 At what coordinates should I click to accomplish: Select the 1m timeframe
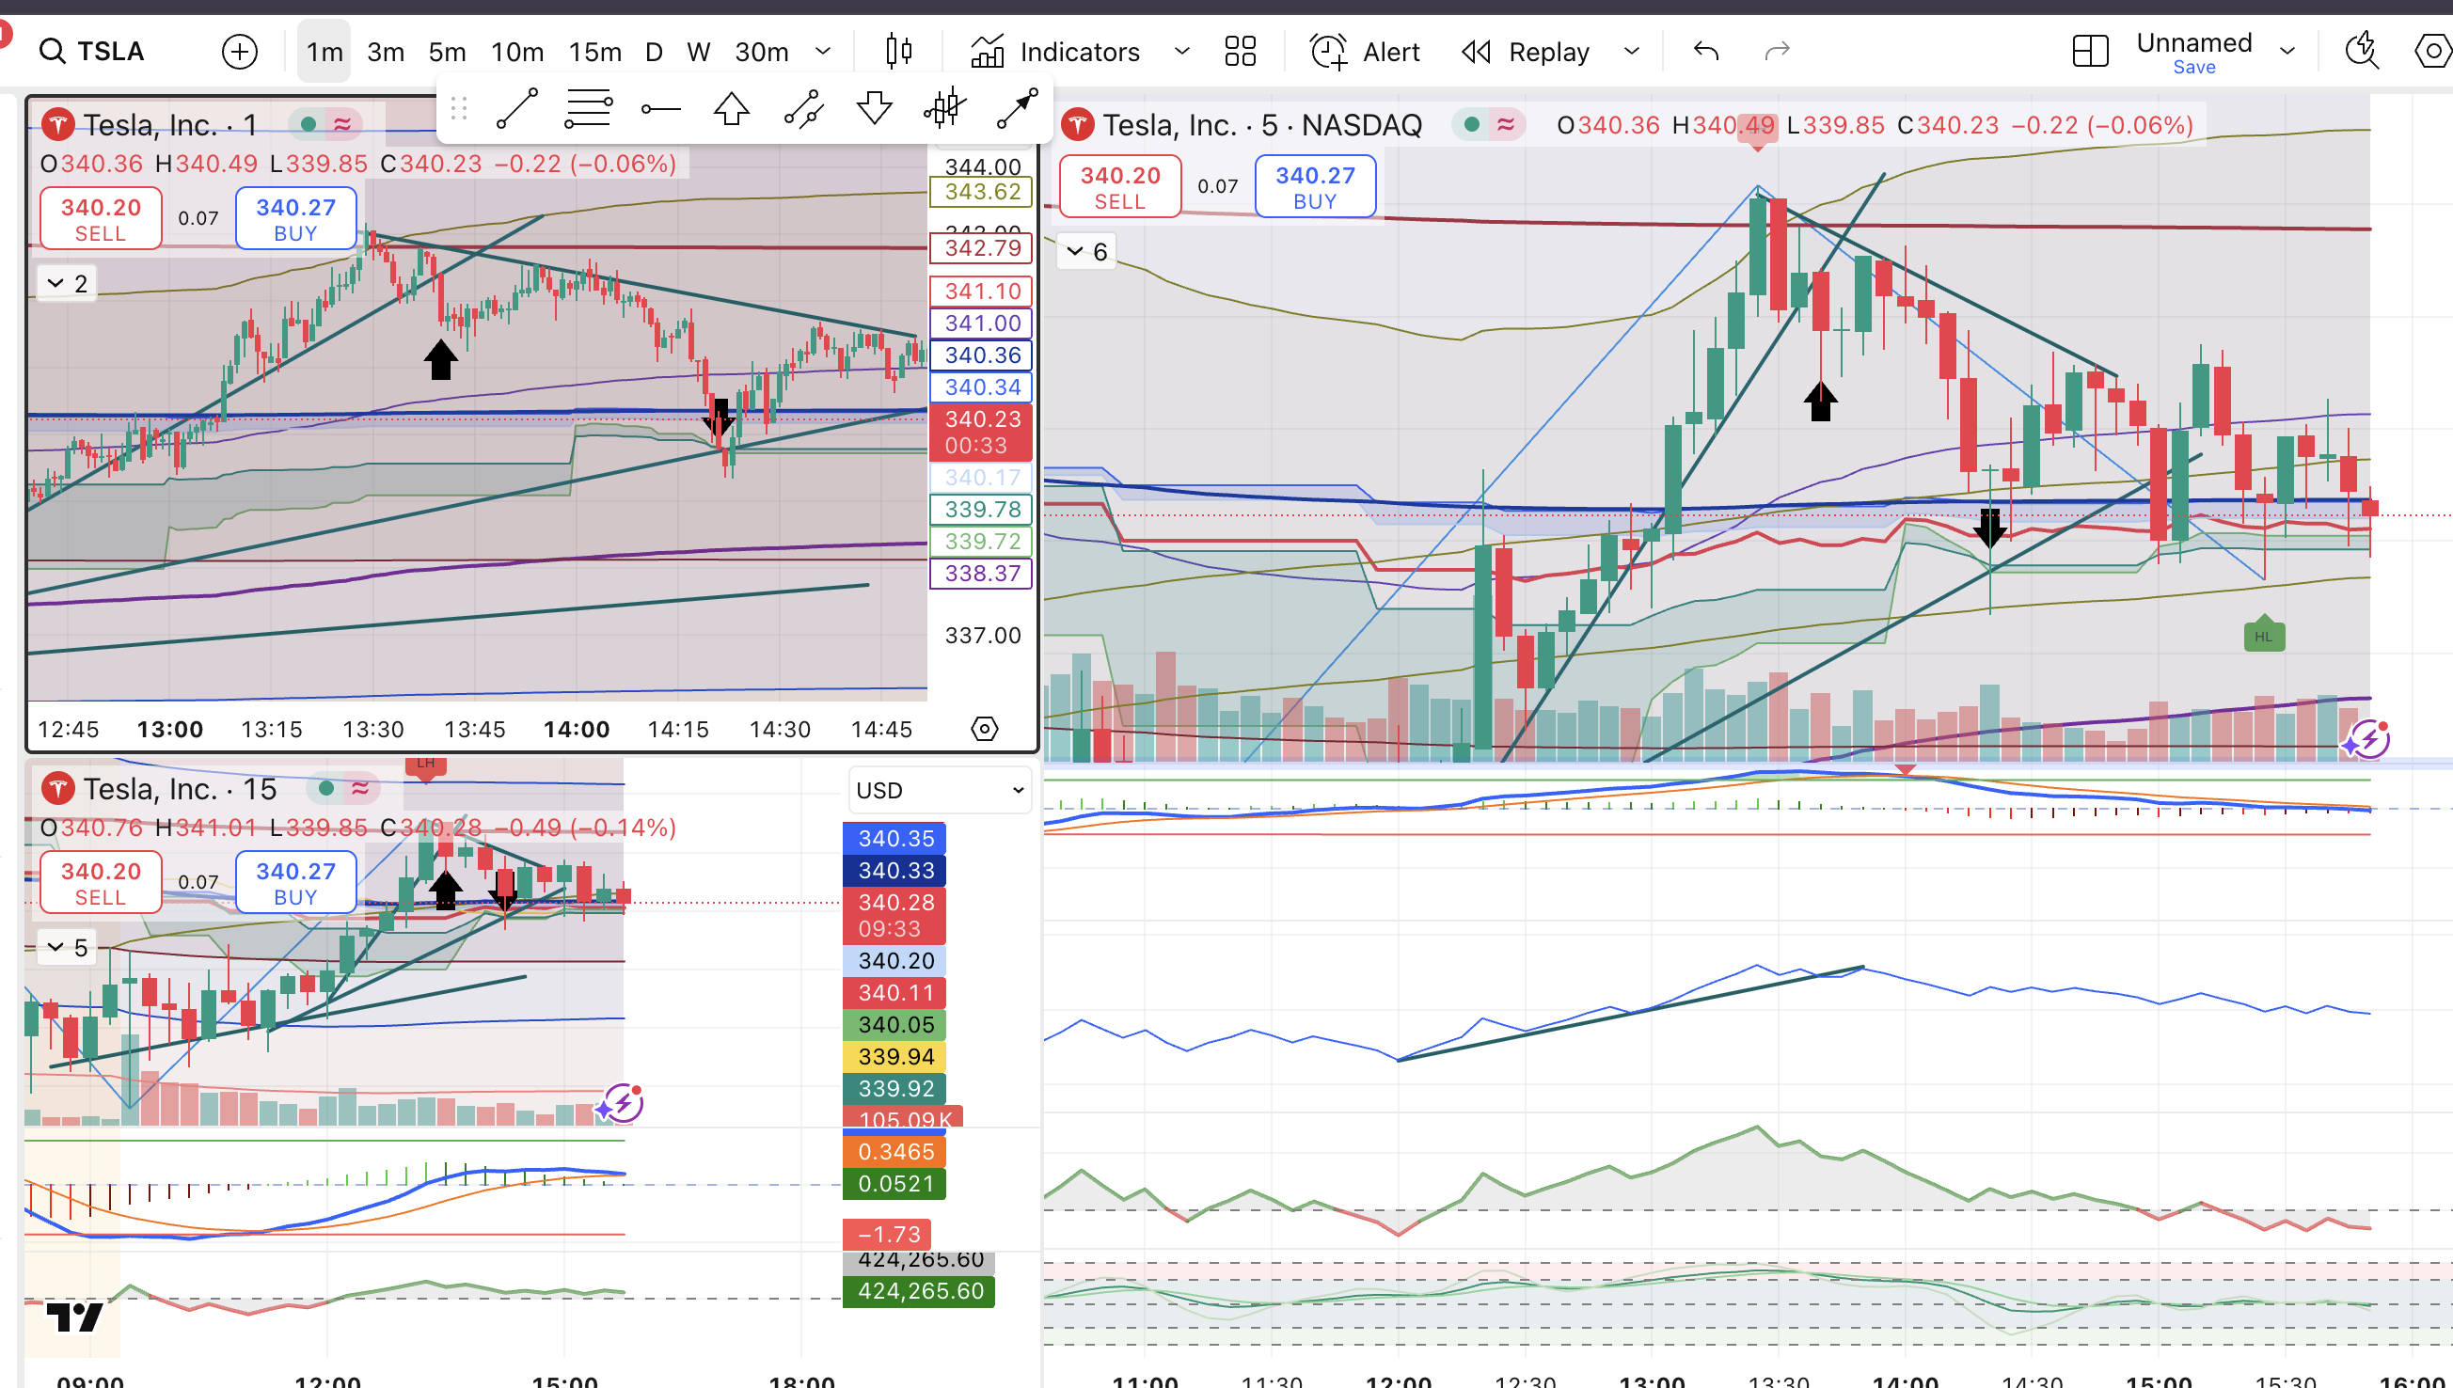coord(324,52)
